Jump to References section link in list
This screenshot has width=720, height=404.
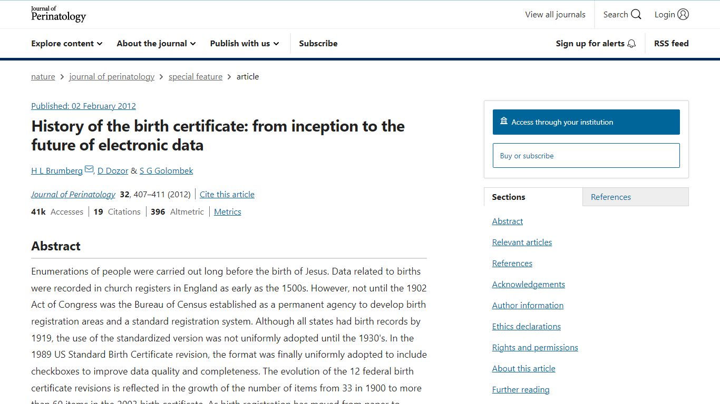coord(512,264)
